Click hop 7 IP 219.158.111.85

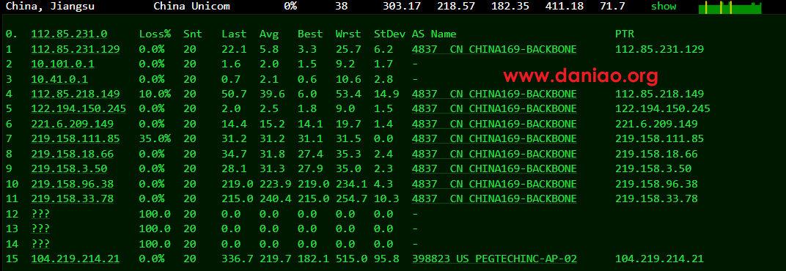76,138
